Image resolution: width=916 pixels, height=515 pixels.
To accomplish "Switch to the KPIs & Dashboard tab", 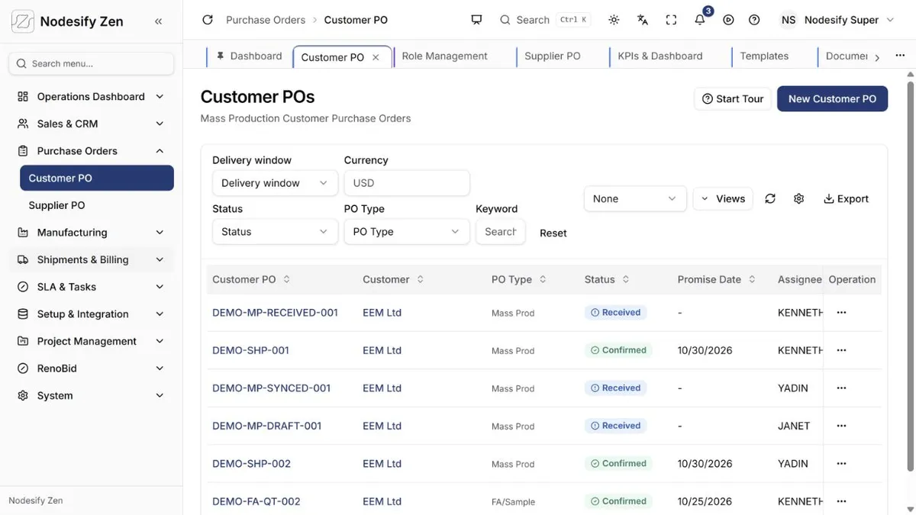I will (660, 56).
